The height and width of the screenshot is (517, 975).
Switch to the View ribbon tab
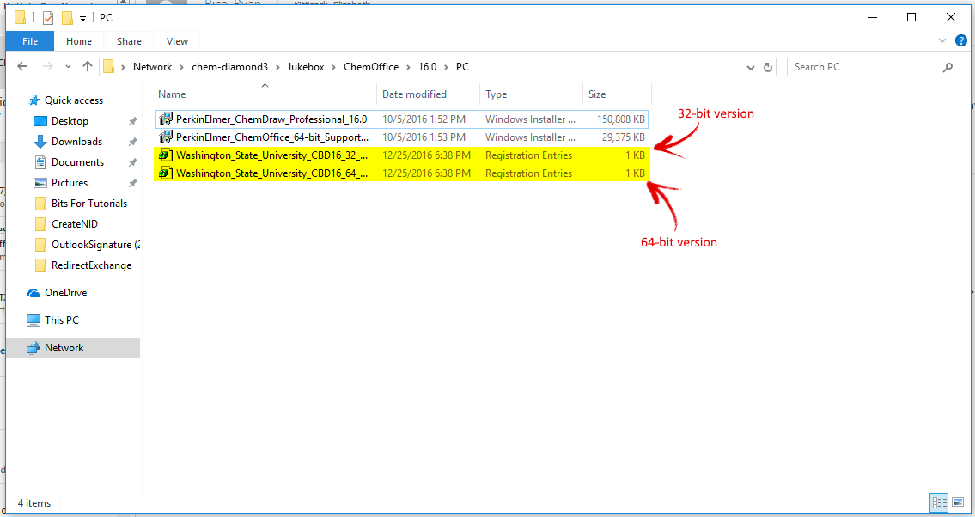pos(177,41)
